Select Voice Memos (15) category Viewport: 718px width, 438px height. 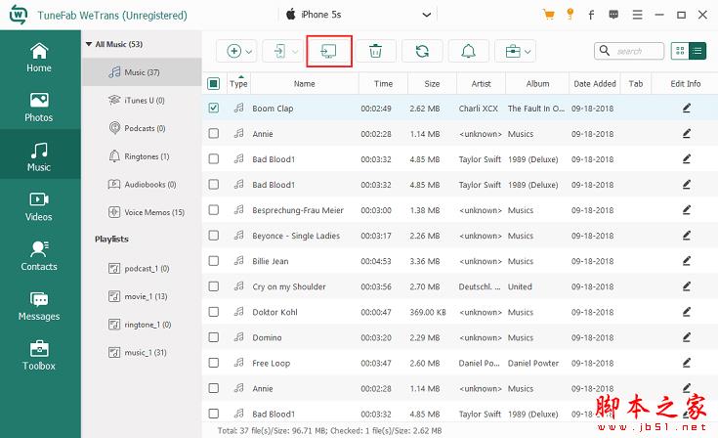tap(142, 212)
